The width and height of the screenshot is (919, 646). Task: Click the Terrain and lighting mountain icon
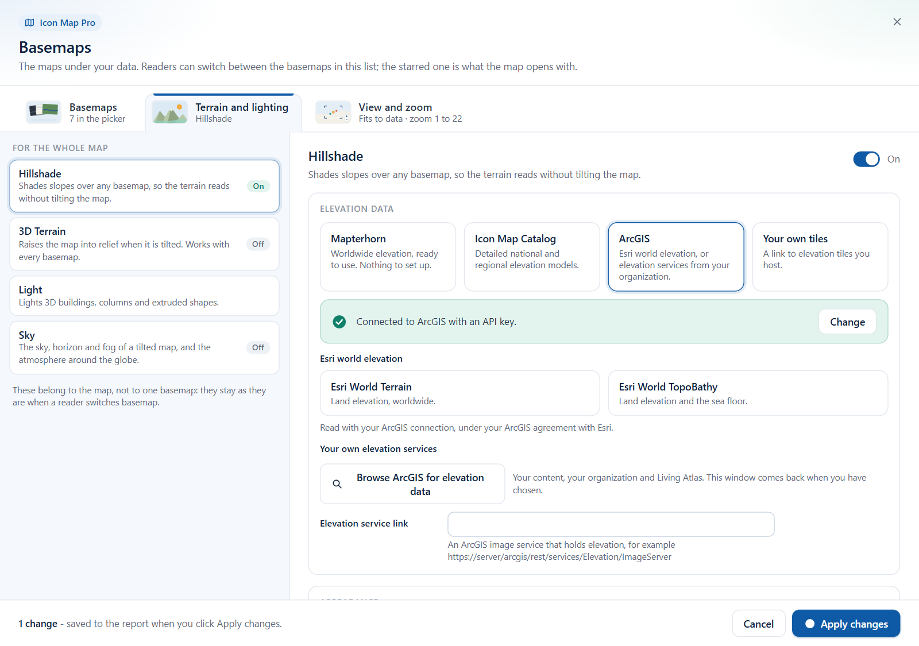169,112
